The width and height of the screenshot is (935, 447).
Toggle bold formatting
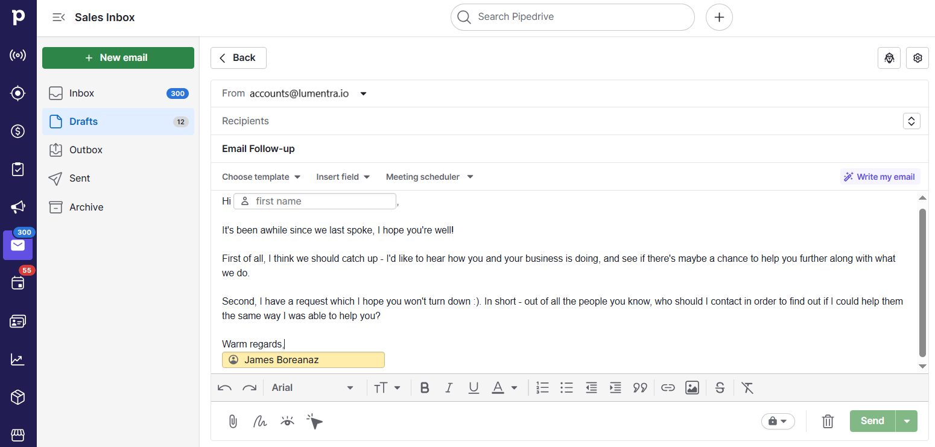(425, 387)
